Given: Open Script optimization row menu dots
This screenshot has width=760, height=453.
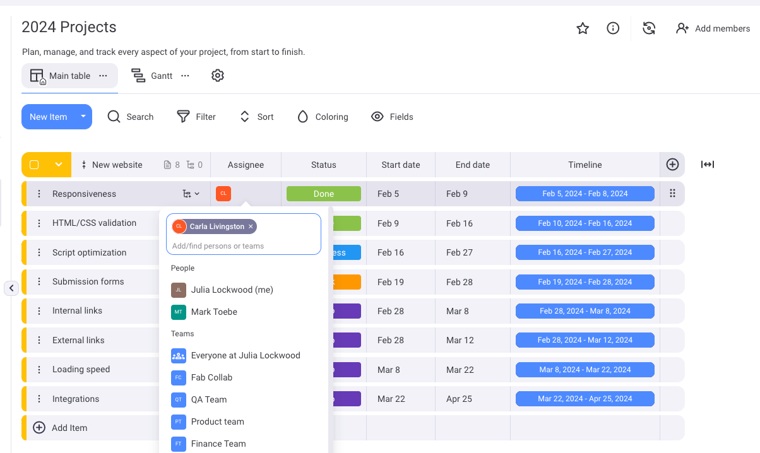Looking at the screenshot, I should [39, 252].
